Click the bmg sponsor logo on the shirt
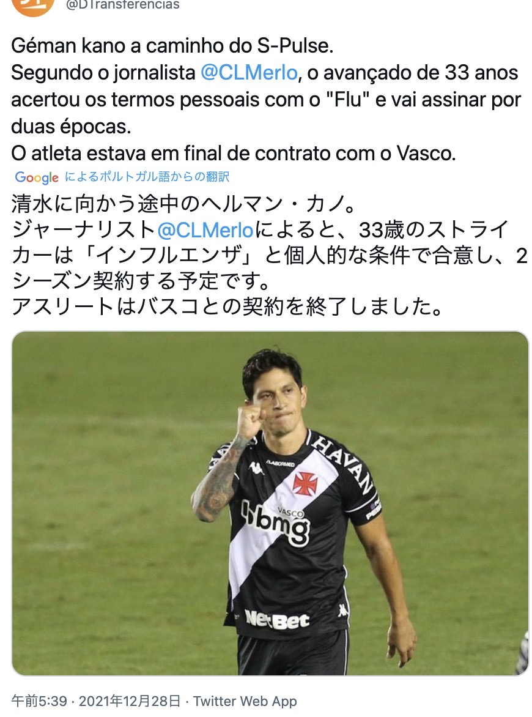The image size is (532, 717). [276, 522]
